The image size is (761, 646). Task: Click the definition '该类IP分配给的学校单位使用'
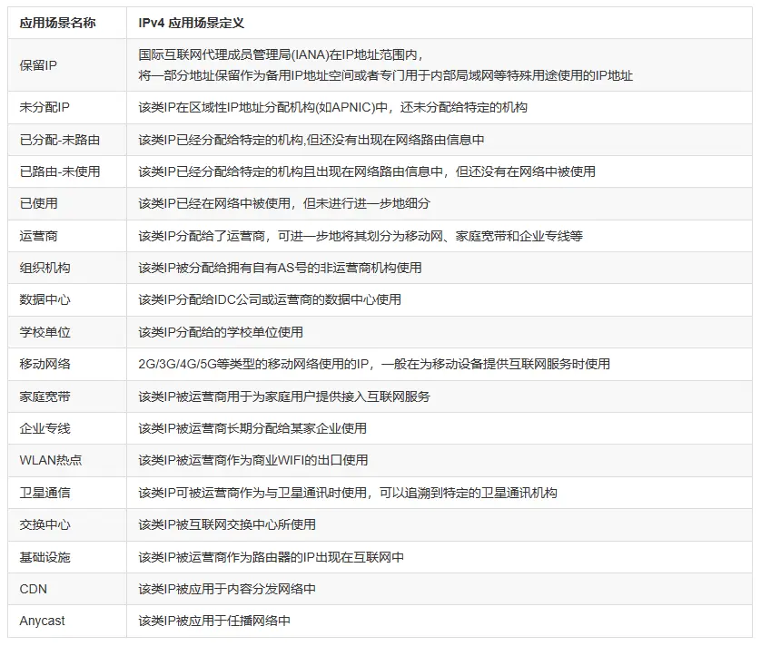pyautogui.click(x=440, y=332)
